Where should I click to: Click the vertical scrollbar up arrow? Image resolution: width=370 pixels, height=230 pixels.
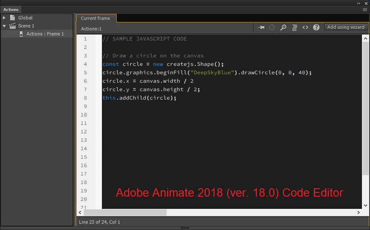click(x=365, y=38)
